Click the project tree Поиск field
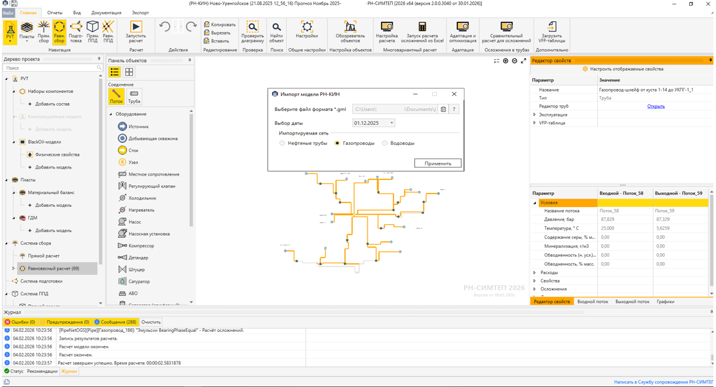716x387 pixels. tap(53, 68)
